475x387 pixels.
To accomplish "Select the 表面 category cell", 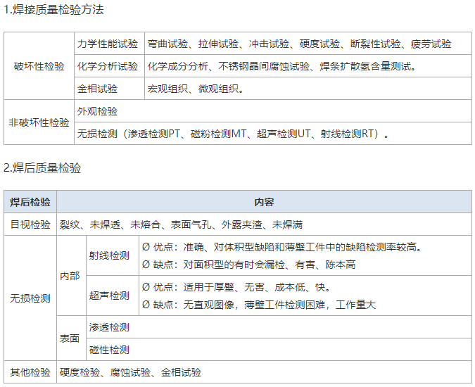I will (x=70, y=338).
